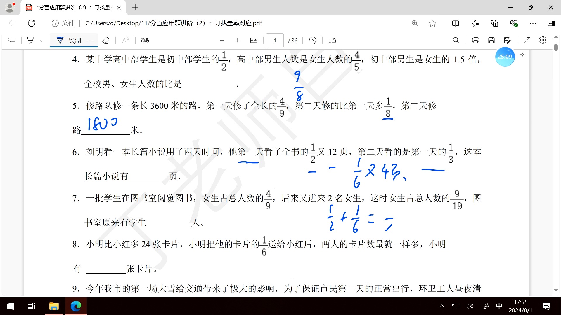The width and height of the screenshot is (561, 315).
Task: Refresh the current page
Action: (x=32, y=23)
